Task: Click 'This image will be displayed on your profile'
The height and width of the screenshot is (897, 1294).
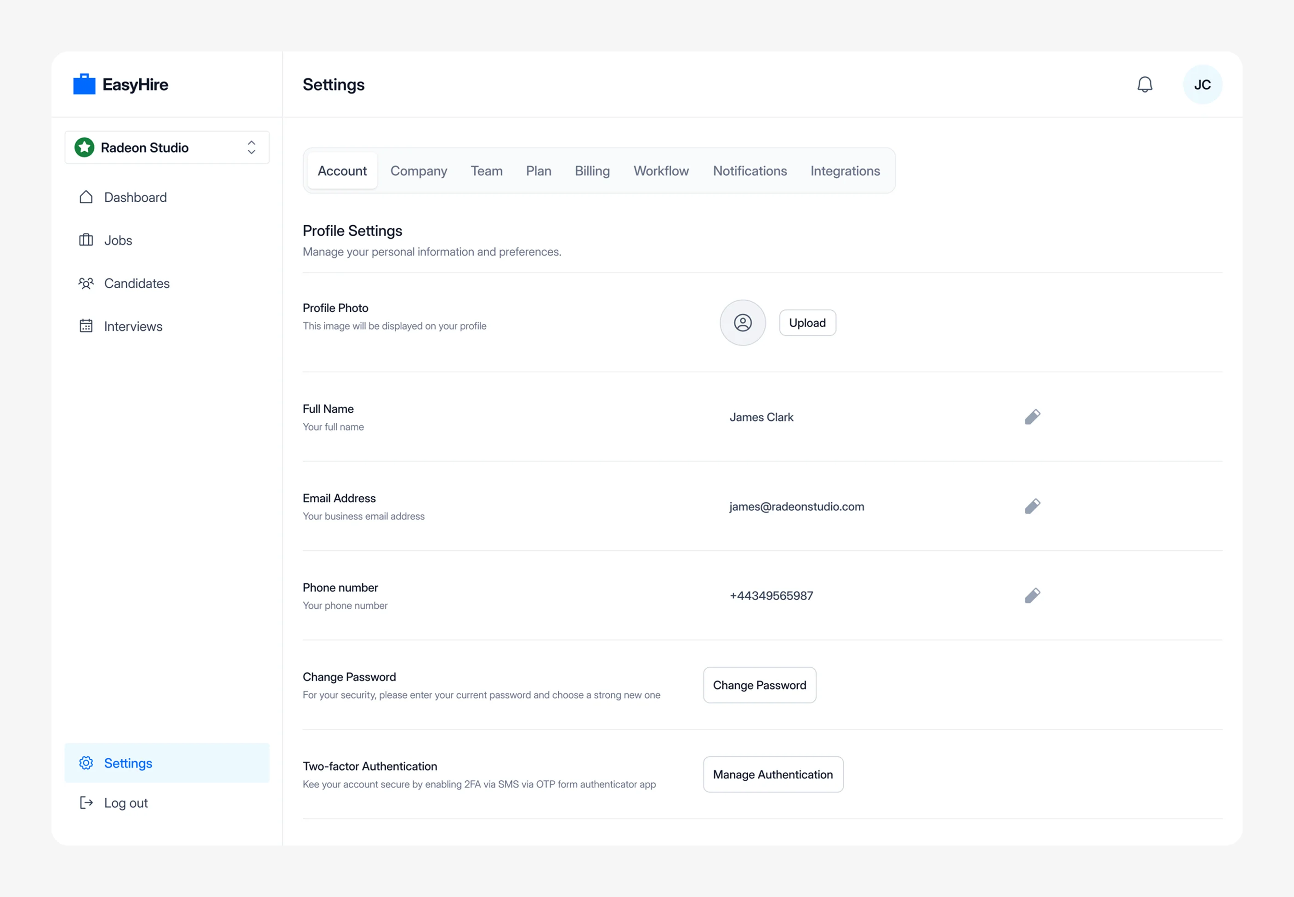Action: pos(394,326)
